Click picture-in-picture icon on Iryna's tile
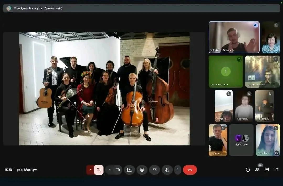The width and height of the screenshot is (283, 186). pos(276,153)
